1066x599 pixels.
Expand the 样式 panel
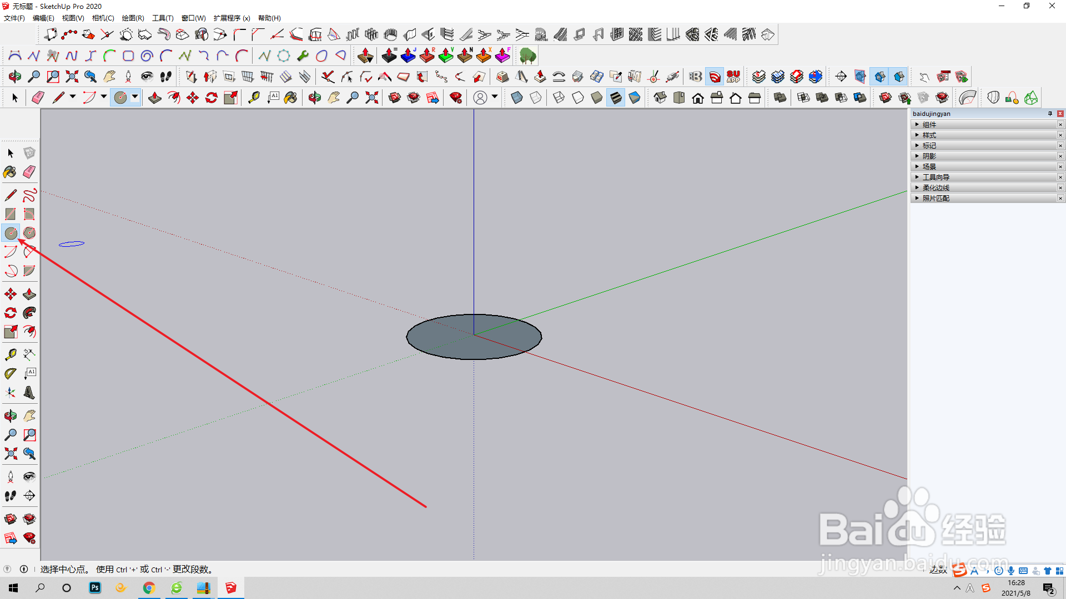(929, 135)
